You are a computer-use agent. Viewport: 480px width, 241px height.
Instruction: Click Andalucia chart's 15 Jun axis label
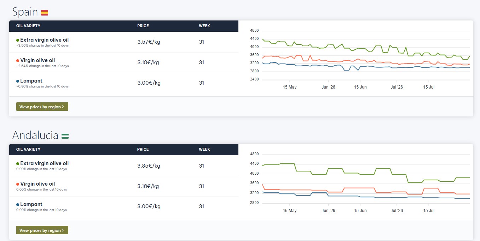click(x=360, y=211)
